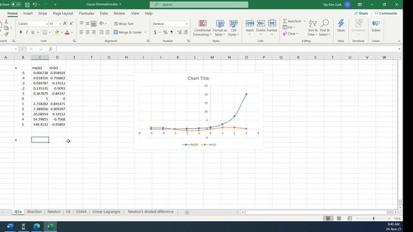Click the Share button
Screen dimensions: 413x232
pyautogui.click(x=361, y=14)
